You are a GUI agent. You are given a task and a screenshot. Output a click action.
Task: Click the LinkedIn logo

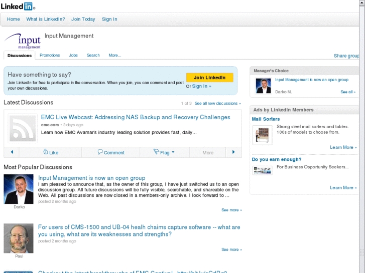coord(18,7)
